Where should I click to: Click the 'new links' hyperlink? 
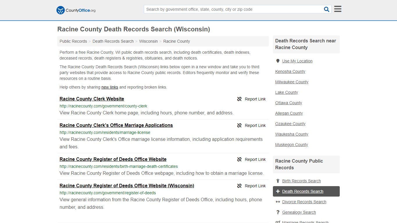pyautogui.click(x=110, y=87)
